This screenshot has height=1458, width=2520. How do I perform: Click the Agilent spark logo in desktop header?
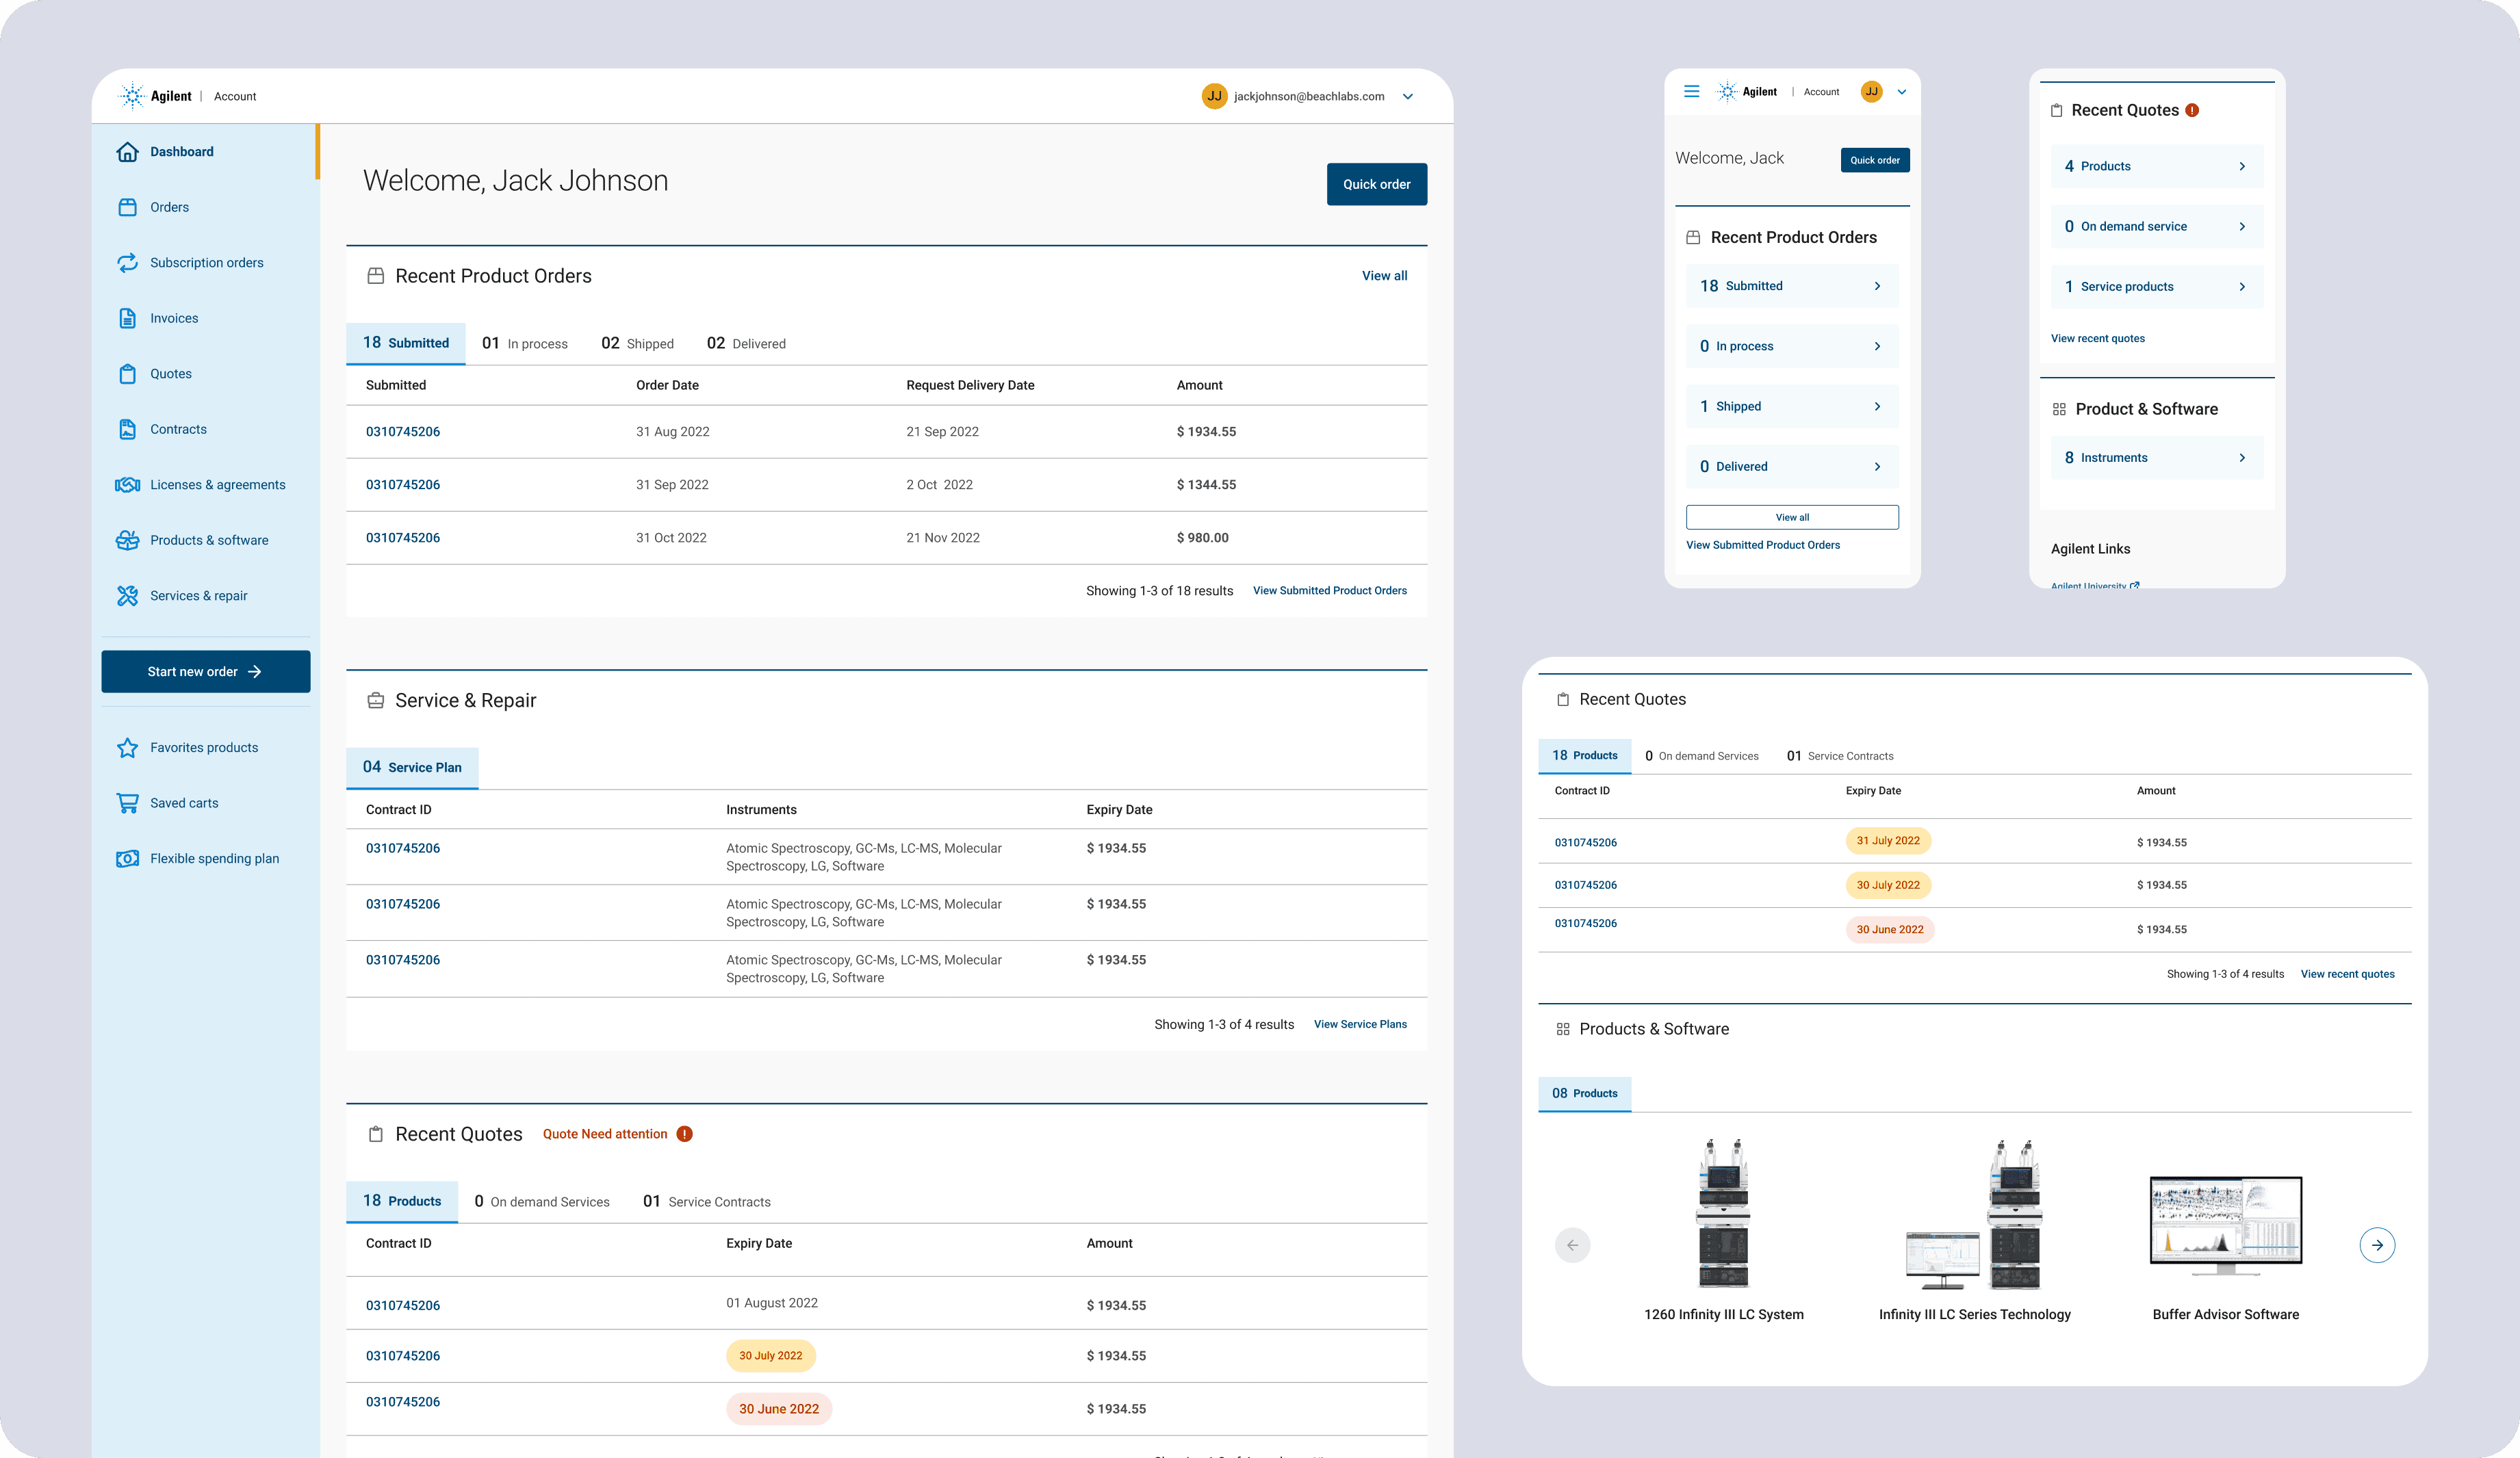coord(132,96)
